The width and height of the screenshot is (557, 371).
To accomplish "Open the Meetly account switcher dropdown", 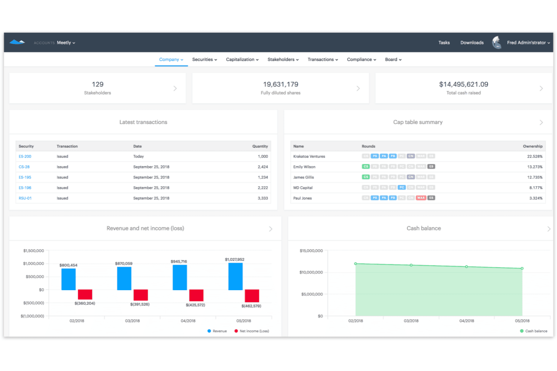I will pyautogui.click(x=66, y=43).
